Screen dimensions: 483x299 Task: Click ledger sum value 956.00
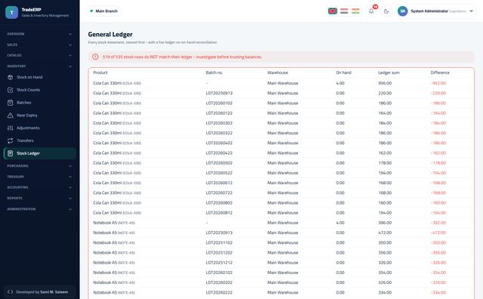[385, 83]
